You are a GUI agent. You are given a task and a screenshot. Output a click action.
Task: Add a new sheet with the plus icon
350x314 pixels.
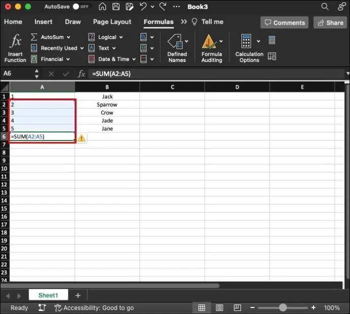(78, 295)
